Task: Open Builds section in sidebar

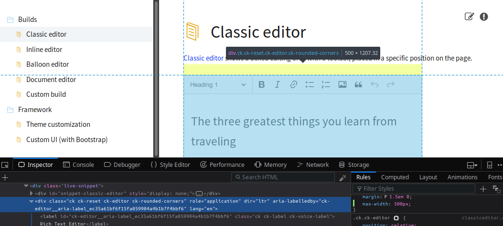Action: point(28,20)
